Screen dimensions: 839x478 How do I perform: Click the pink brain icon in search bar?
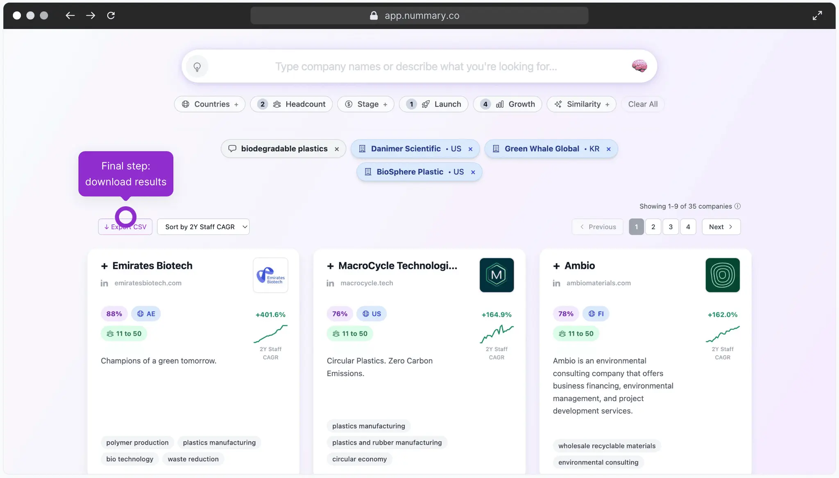point(639,66)
